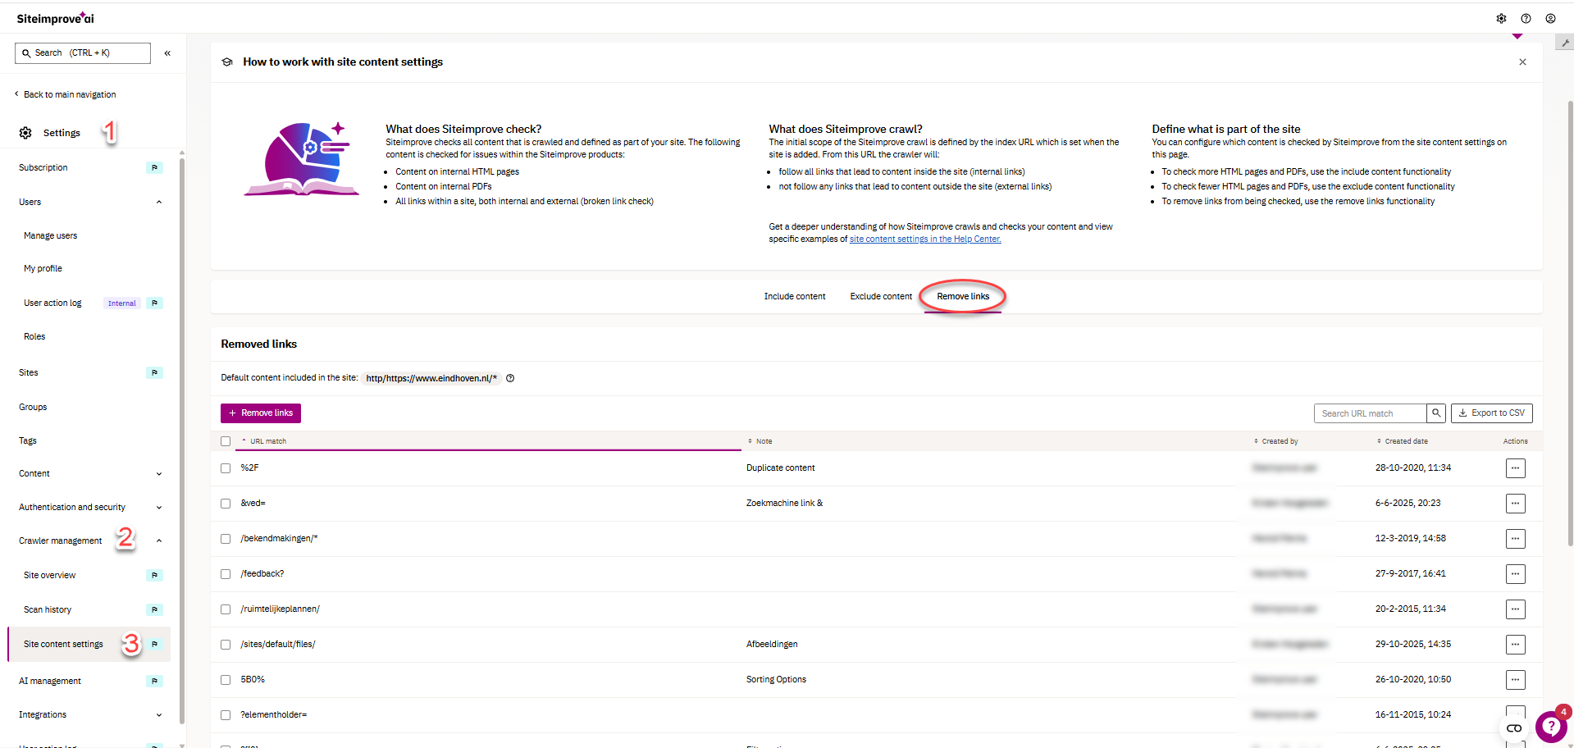Open actions menu for the /ruimtelijkeplannen/ row
Image resolution: width=1574 pixels, height=748 pixels.
1515,609
